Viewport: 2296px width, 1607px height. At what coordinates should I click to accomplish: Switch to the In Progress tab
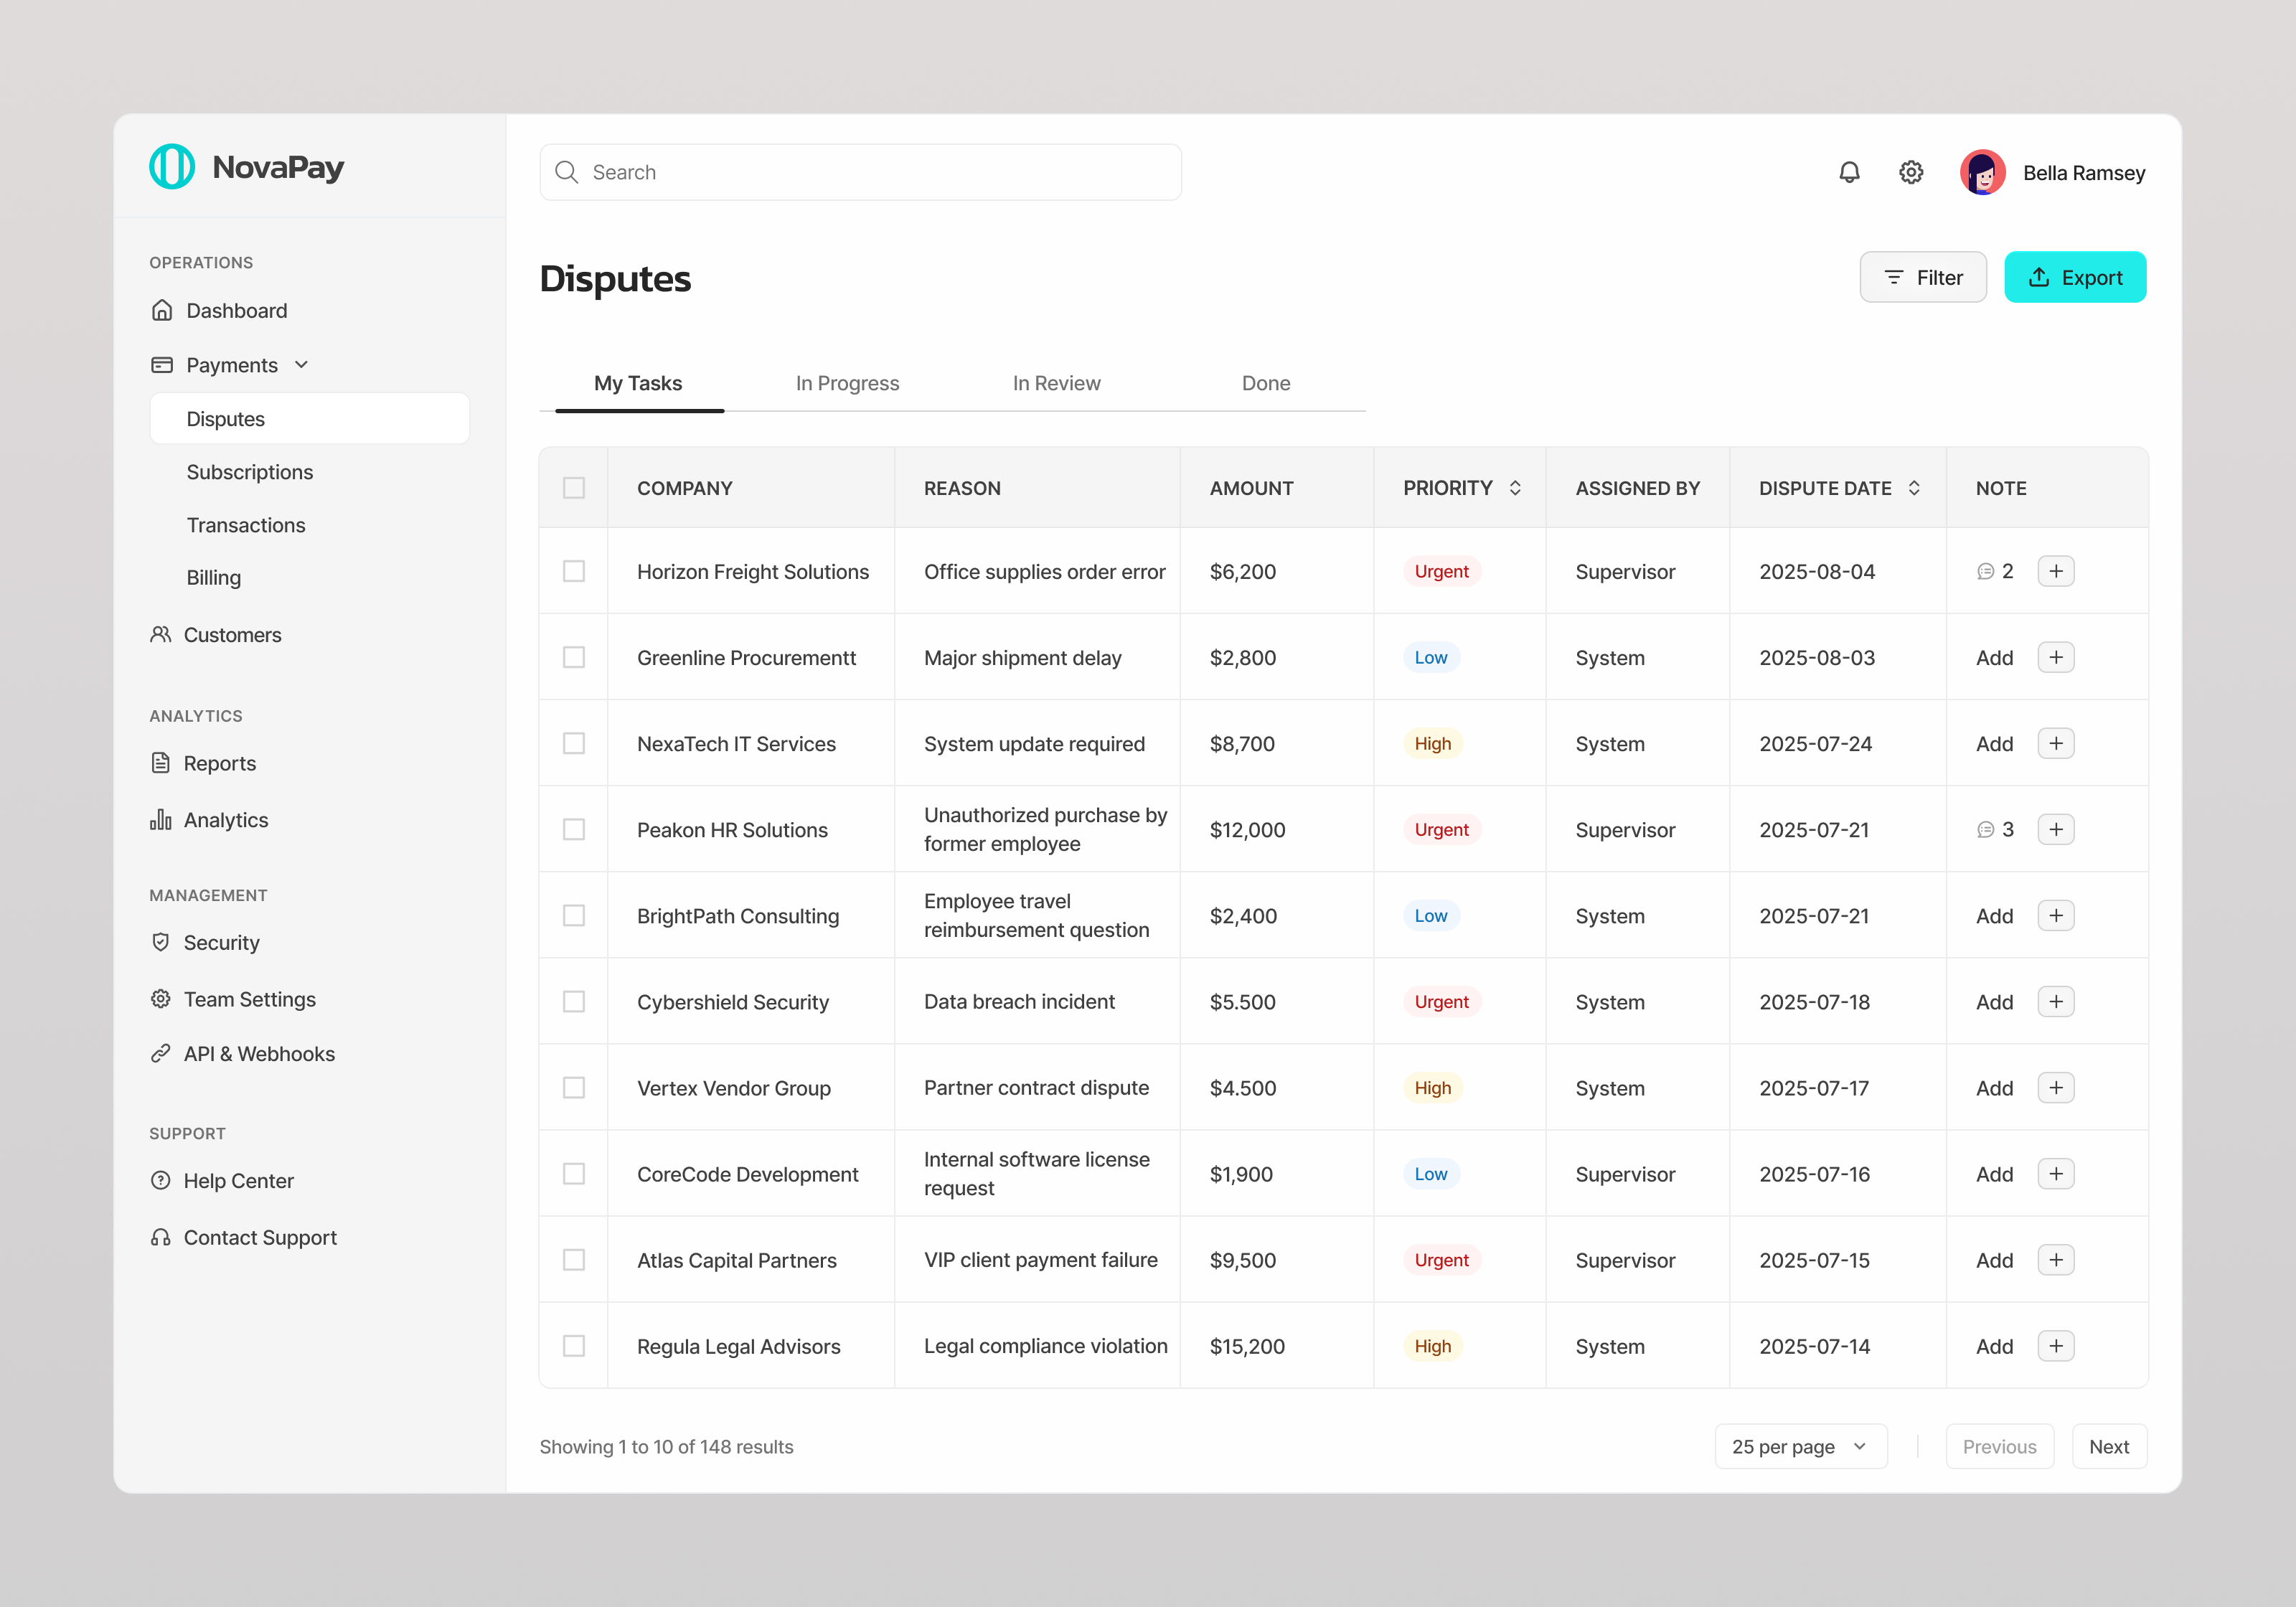pyautogui.click(x=847, y=383)
